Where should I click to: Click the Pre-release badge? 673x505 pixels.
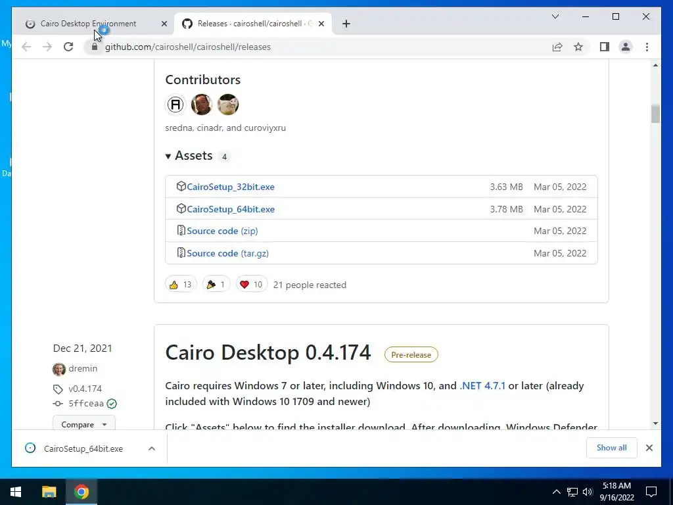click(x=411, y=354)
